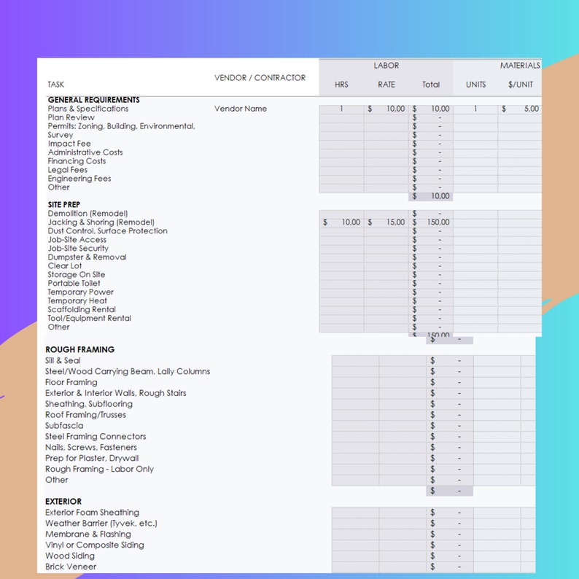Image resolution: width=579 pixels, height=579 pixels.
Task: Select the Floor Framing task
Action: pyautogui.click(x=71, y=382)
